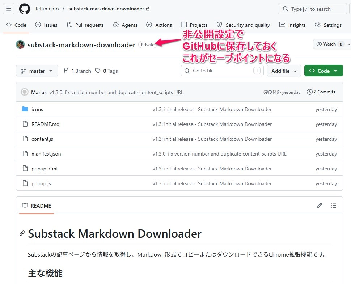Click the repository owner avatar

click(x=20, y=44)
